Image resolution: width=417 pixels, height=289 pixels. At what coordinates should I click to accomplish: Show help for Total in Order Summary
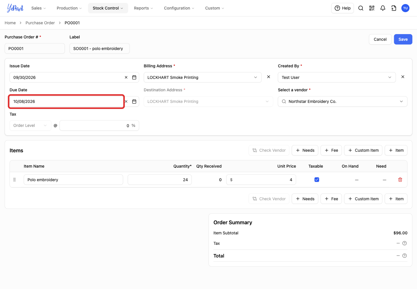pyautogui.click(x=405, y=256)
